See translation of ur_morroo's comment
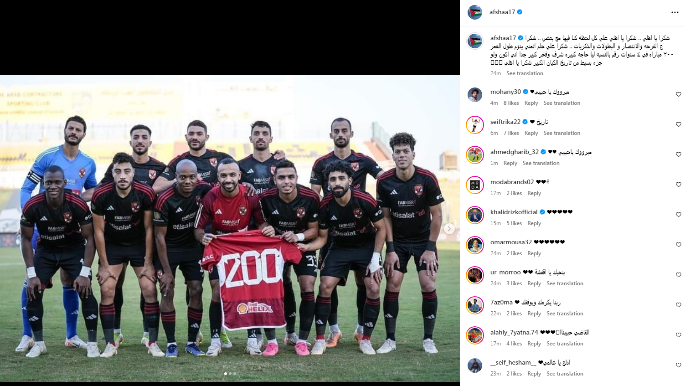The image size is (685, 386). click(565, 283)
